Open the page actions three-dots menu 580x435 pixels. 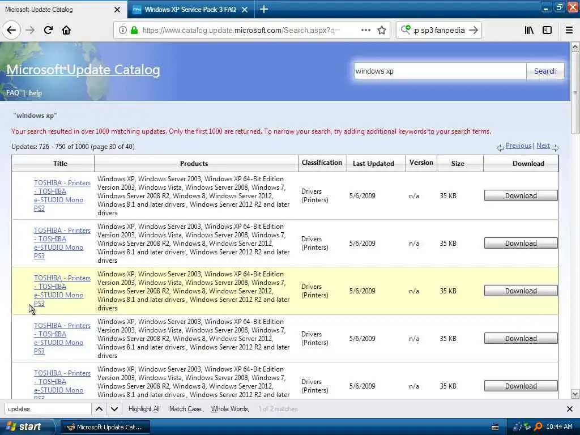coord(365,30)
